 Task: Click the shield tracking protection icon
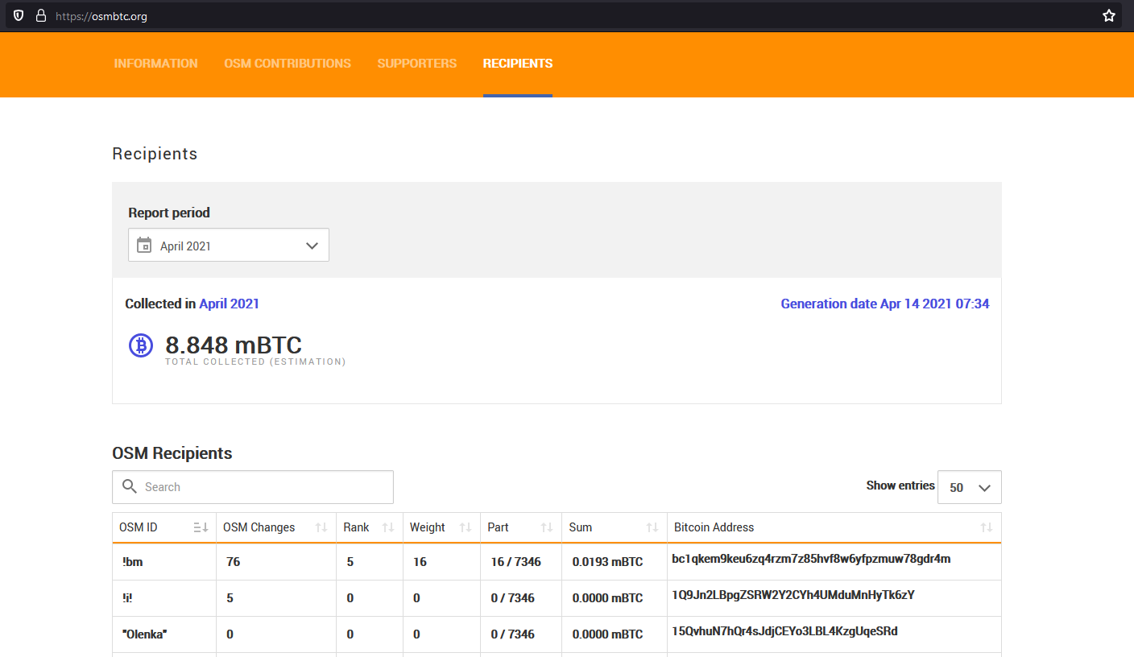point(19,15)
